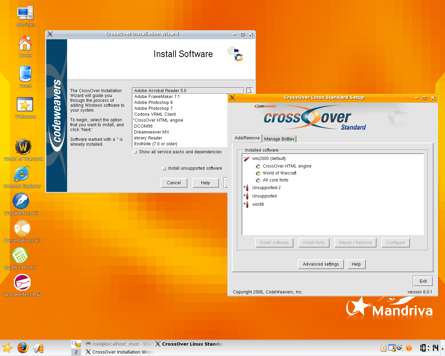The width and height of the screenshot is (445, 356).
Task: Click the Install software button
Action: point(274,243)
